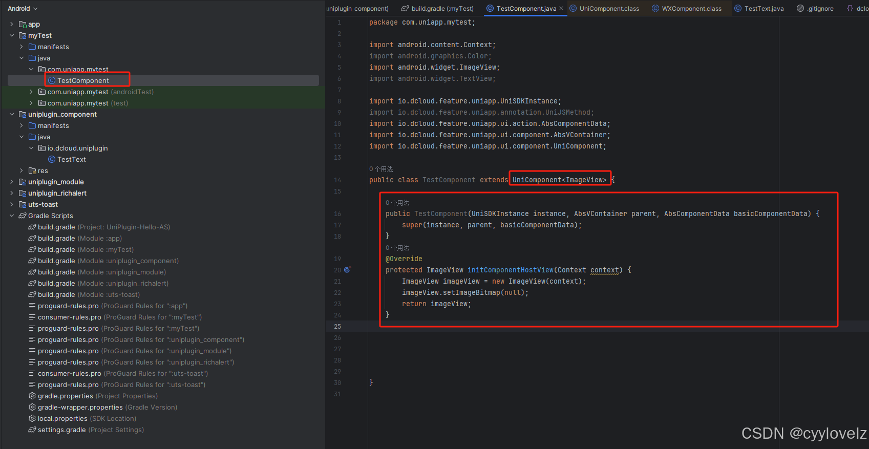
Task: Open build.gradle (Project: UniPlugin-Hello-AS)
Action: pos(104,227)
